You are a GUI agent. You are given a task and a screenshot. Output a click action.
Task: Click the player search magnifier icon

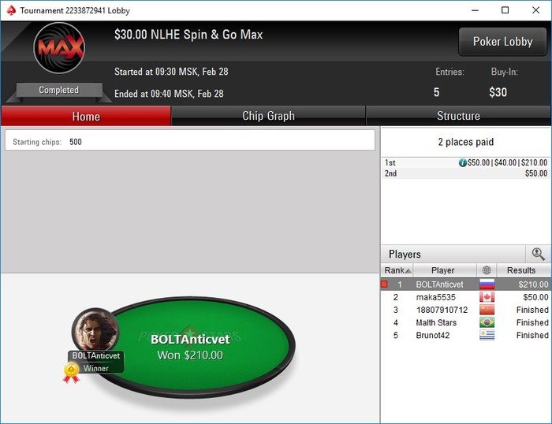coord(538,254)
